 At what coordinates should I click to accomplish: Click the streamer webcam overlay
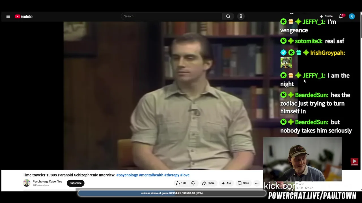[302, 159]
